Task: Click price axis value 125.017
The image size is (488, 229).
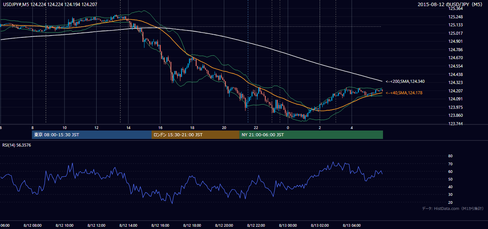Action: coord(455,33)
